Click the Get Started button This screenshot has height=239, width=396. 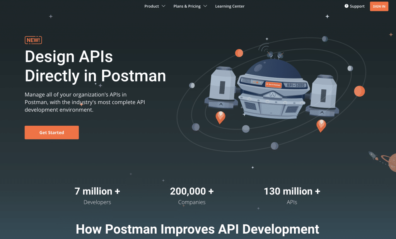click(52, 132)
